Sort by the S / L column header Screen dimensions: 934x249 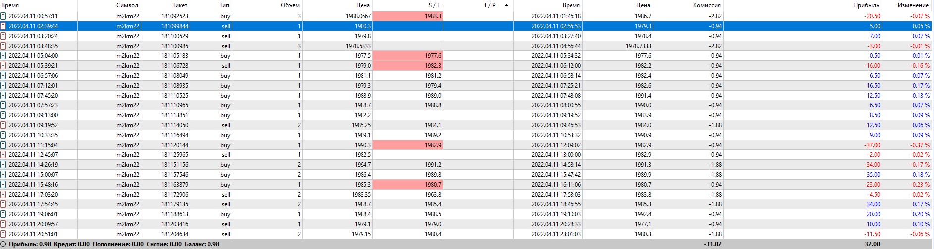coord(434,5)
